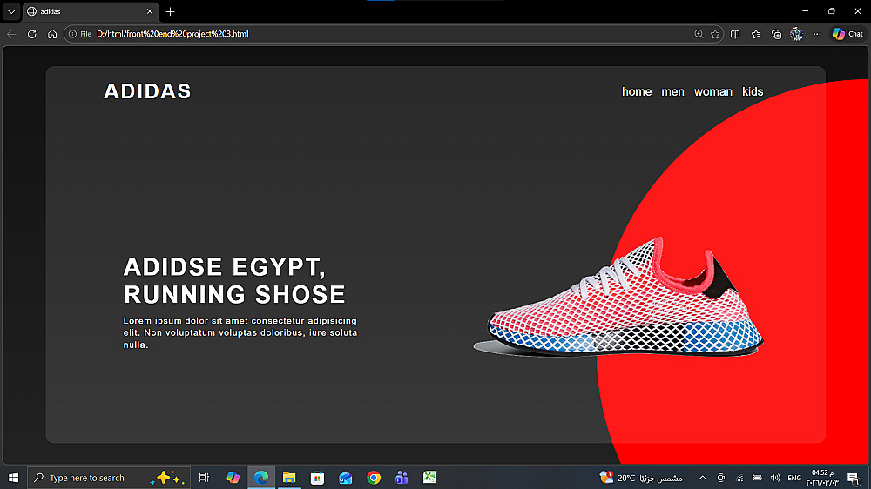Image resolution: width=871 pixels, height=489 pixels.
Task: Minimize the browser window
Action: [x=806, y=11]
